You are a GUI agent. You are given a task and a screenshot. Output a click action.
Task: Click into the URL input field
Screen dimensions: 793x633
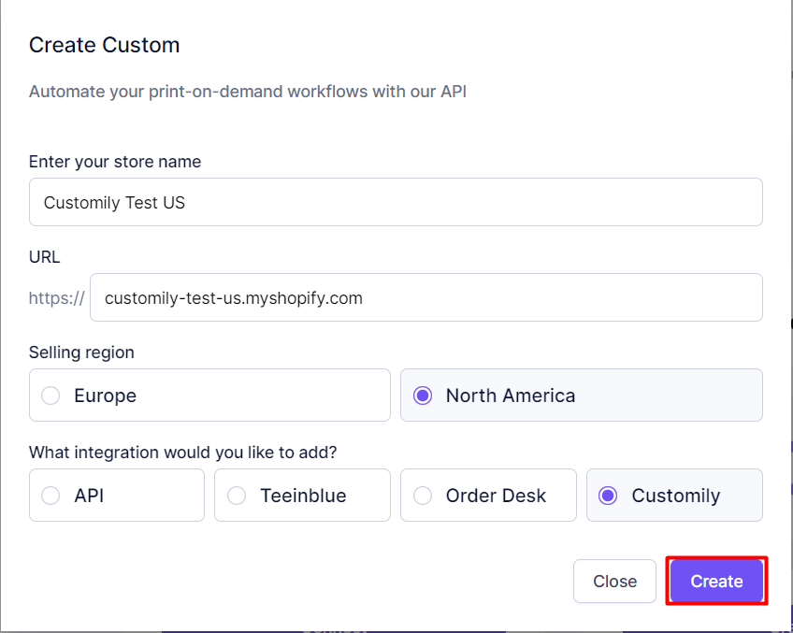(x=425, y=297)
